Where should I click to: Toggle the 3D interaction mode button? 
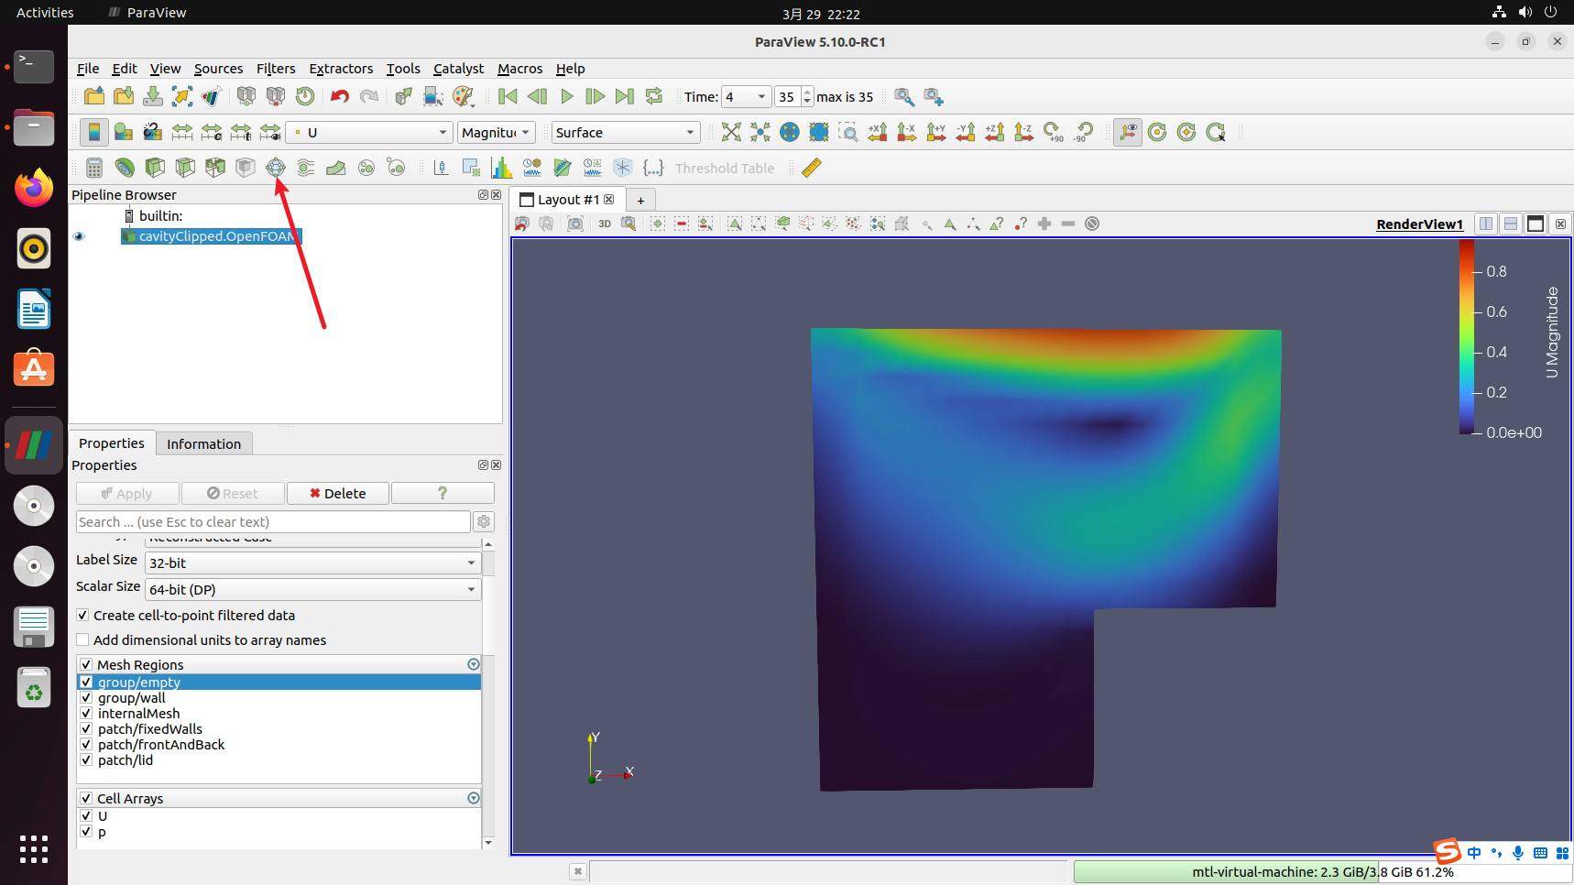605,224
